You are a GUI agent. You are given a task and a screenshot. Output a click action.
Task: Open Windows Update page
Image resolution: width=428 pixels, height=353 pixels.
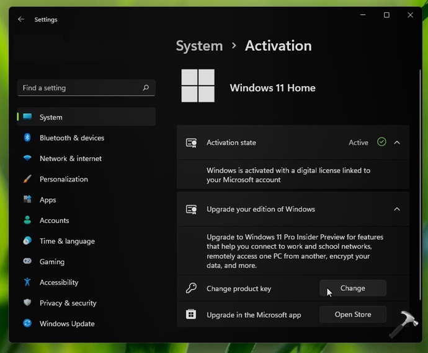point(86,323)
